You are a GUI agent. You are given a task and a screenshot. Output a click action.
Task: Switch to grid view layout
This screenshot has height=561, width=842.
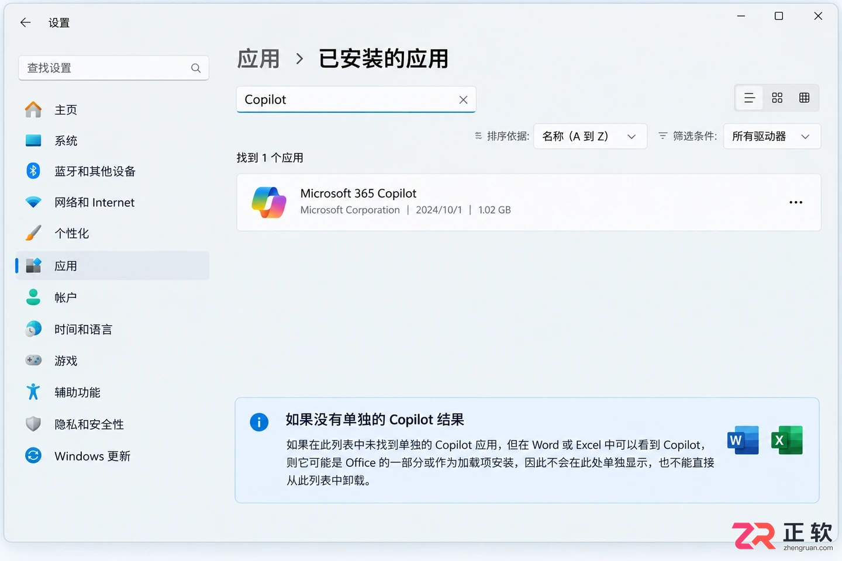[777, 98]
